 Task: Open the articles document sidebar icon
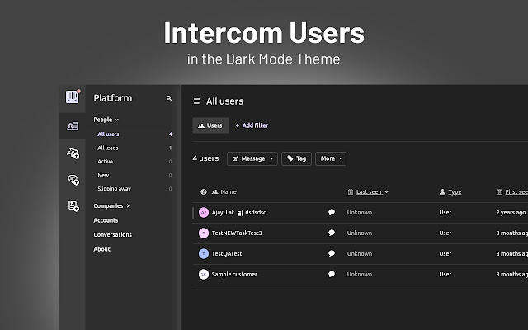tap(73, 205)
